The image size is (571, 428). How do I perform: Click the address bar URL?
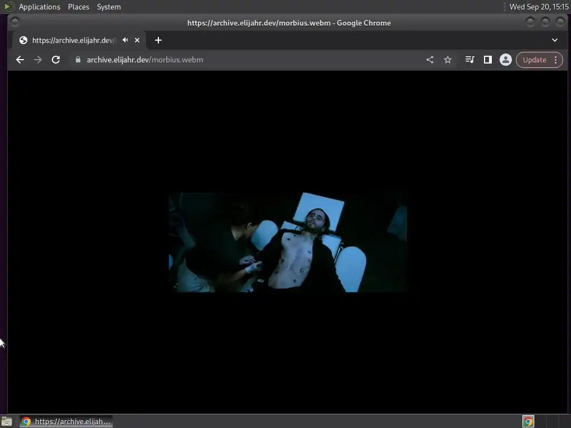(145, 60)
